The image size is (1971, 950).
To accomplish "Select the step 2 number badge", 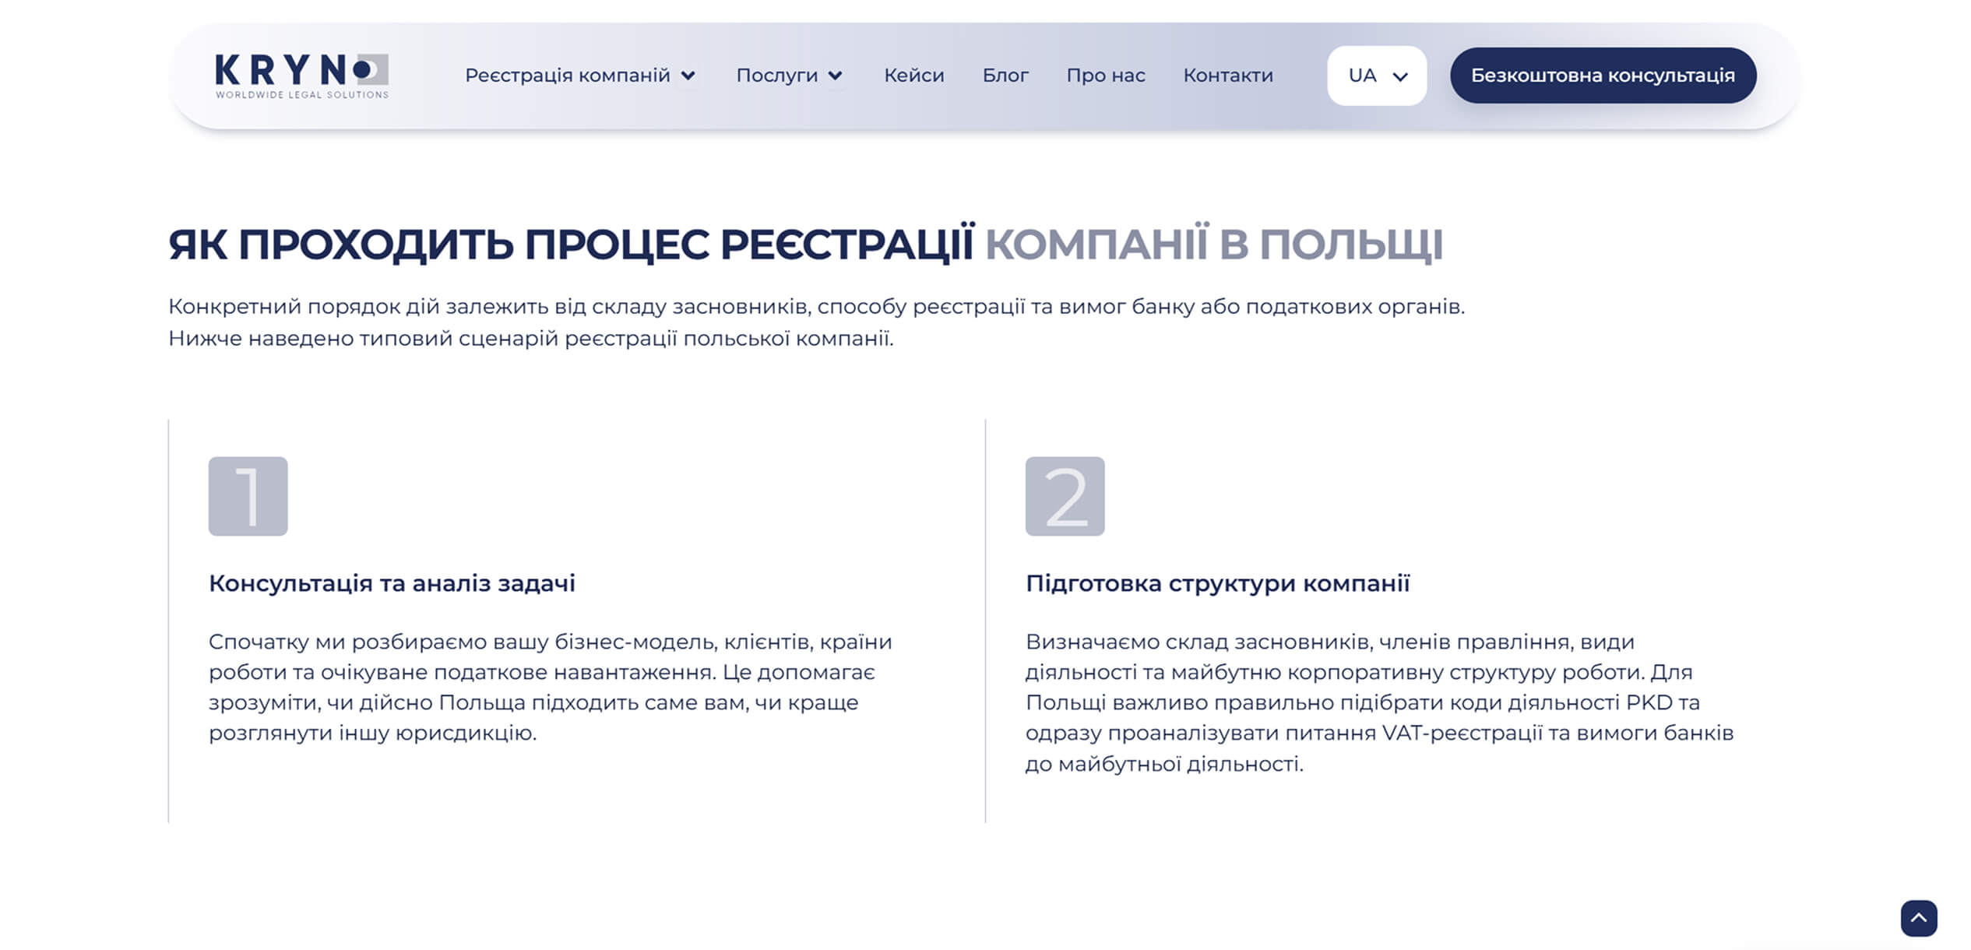I will (x=1065, y=496).
